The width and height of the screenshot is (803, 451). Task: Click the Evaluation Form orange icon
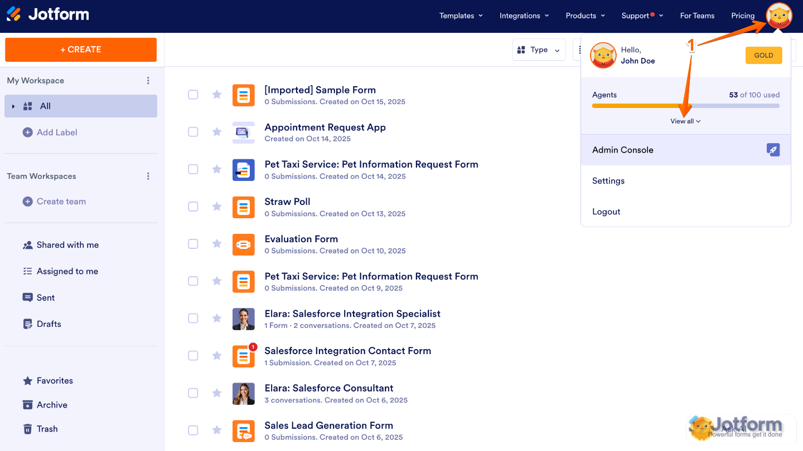click(x=243, y=244)
